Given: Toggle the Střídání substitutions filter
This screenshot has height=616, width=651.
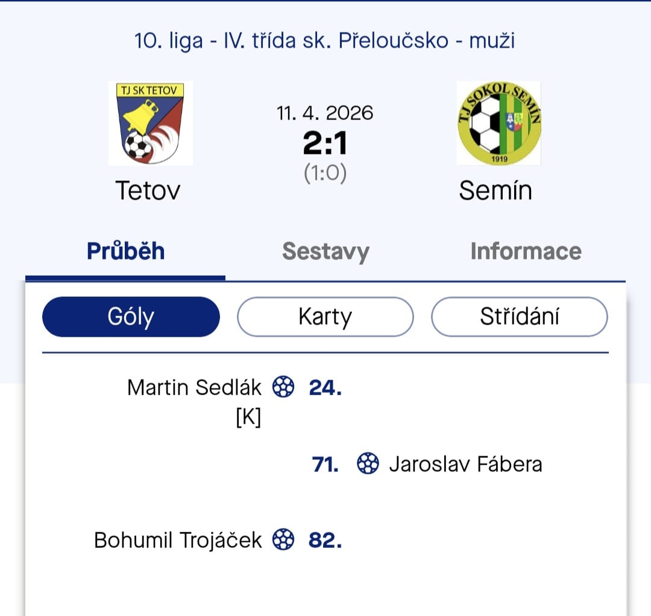Looking at the screenshot, I should pyautogui.click(x=520, y=316).
